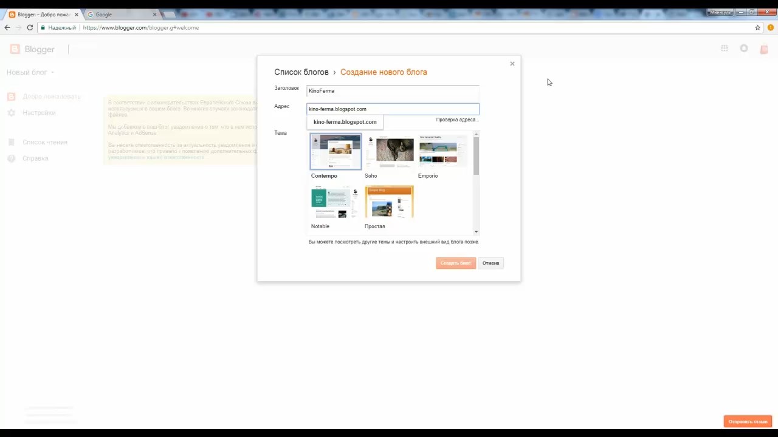The height and width of the screenshot is (437, 778).
Task: Open the Настройки gear in the sidebar
Action: click(11, 113)
